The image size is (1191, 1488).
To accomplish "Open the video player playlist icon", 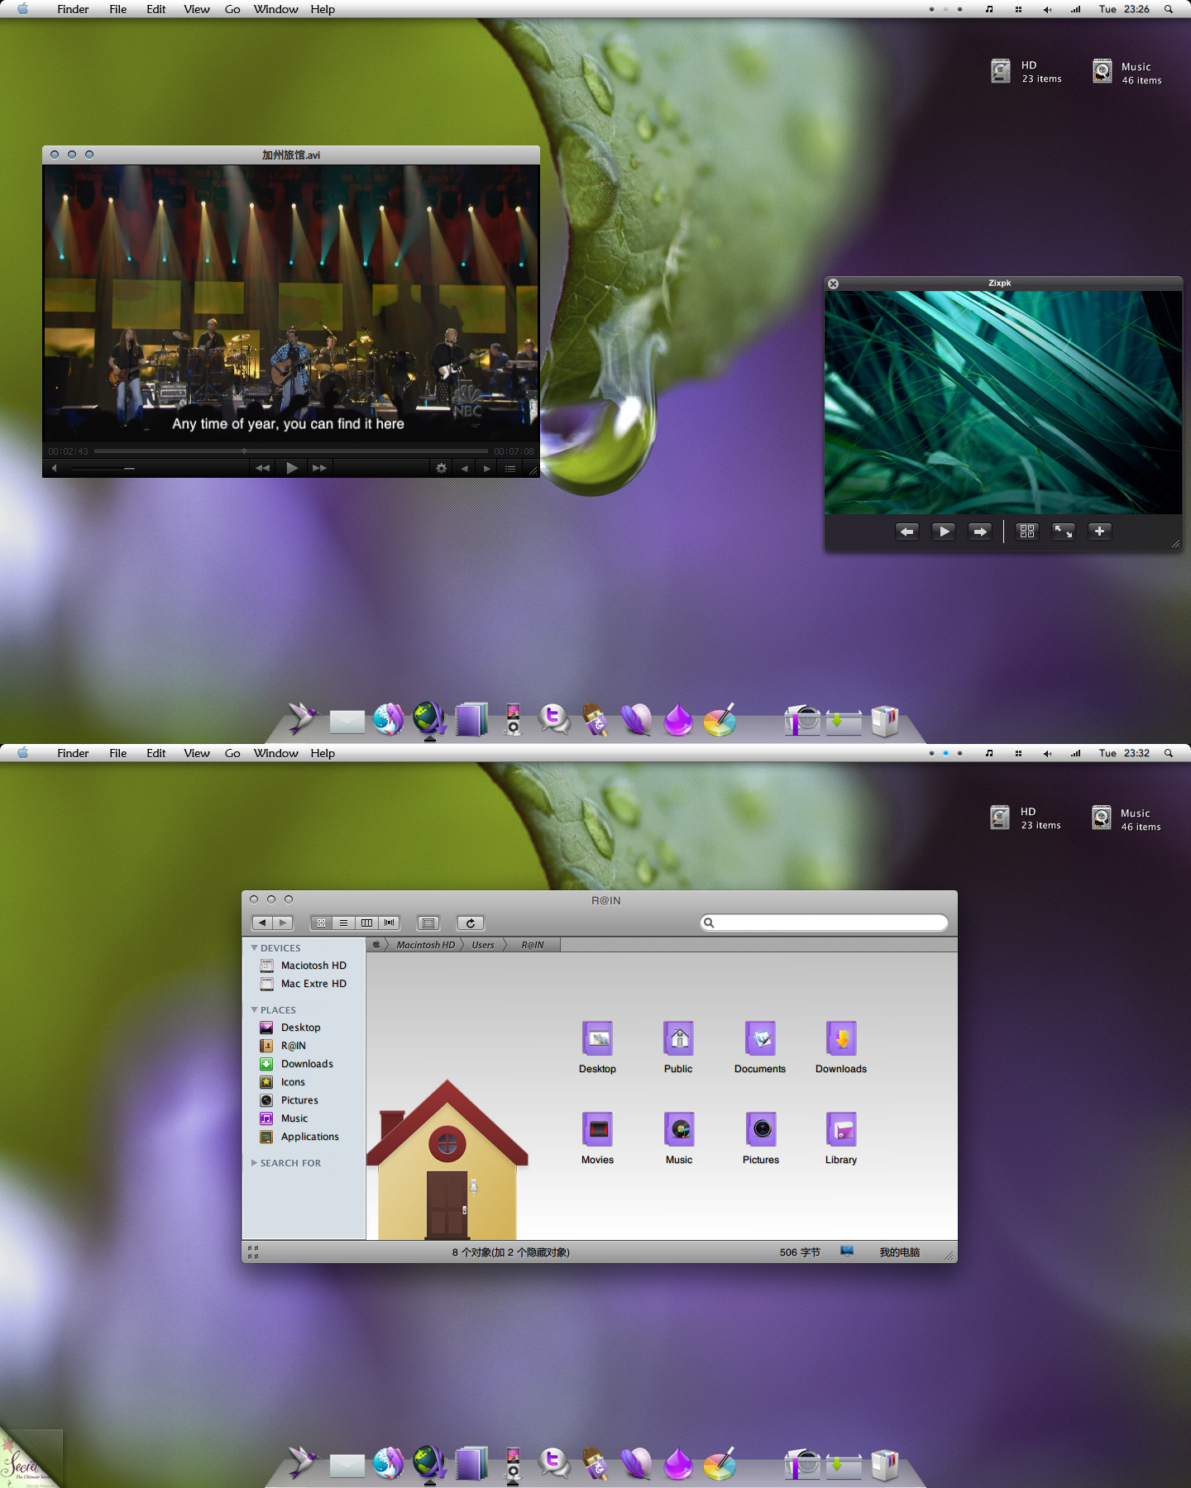I will point(510,469).
